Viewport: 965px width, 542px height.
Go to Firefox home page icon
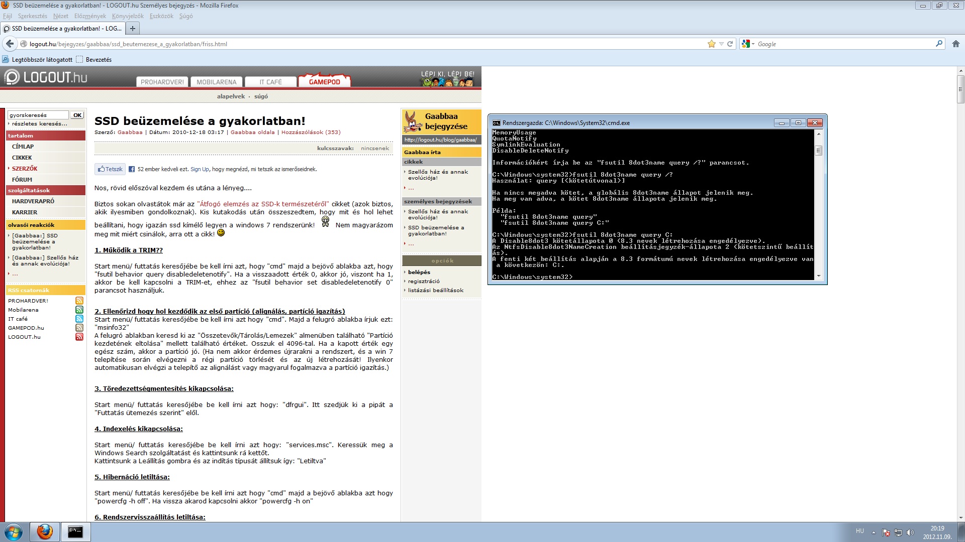tap(955, 44)
